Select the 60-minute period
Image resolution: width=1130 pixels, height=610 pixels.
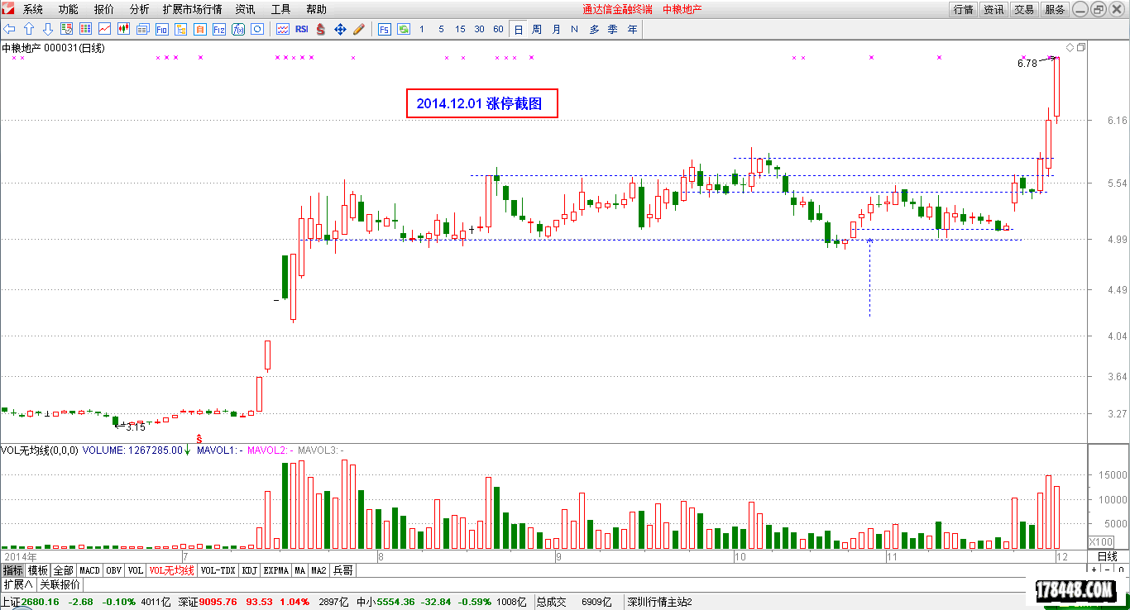tap(498, 29)
